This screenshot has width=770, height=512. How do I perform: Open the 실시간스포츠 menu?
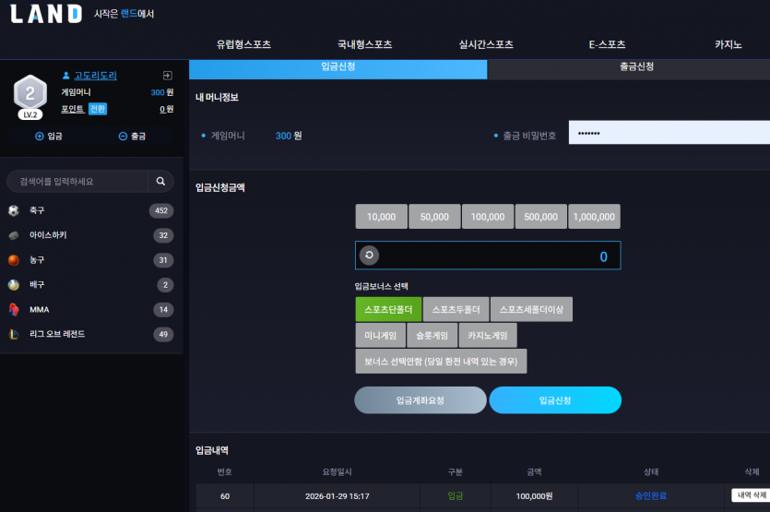[x=486, y=44]
